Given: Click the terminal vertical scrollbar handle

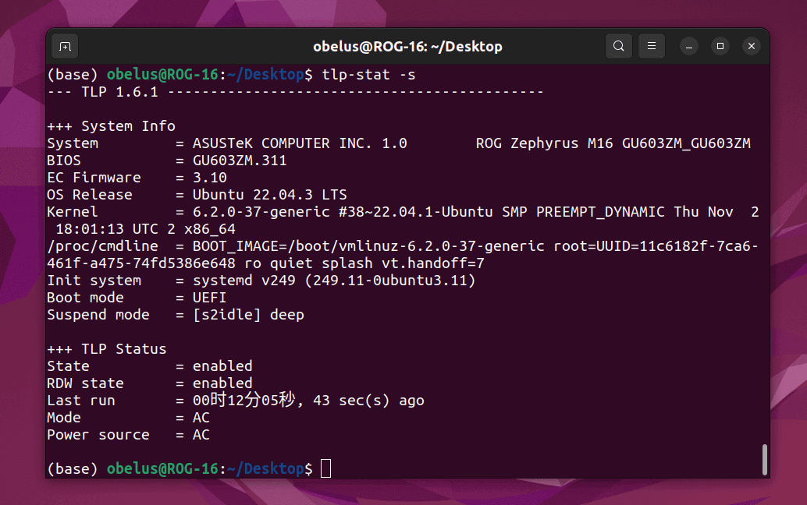Looking at the screenshot, I should point(765,460).
